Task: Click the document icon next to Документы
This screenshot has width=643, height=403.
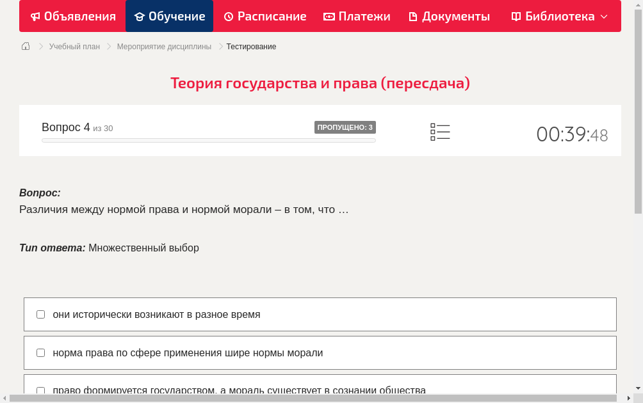Action: coord(415,16)
